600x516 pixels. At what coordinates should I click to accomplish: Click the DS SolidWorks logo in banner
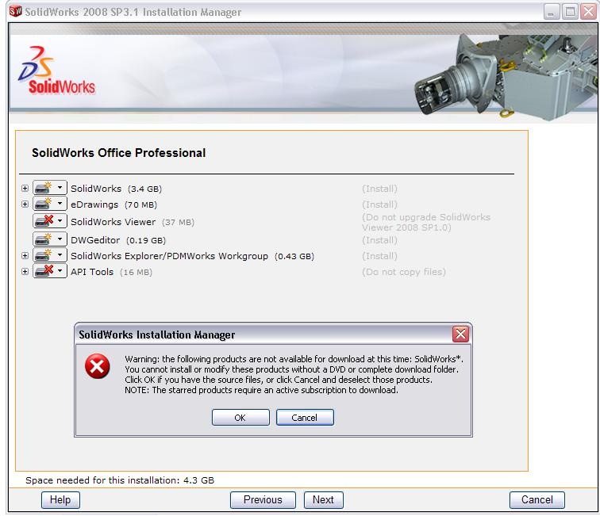[x=56, y=71]
